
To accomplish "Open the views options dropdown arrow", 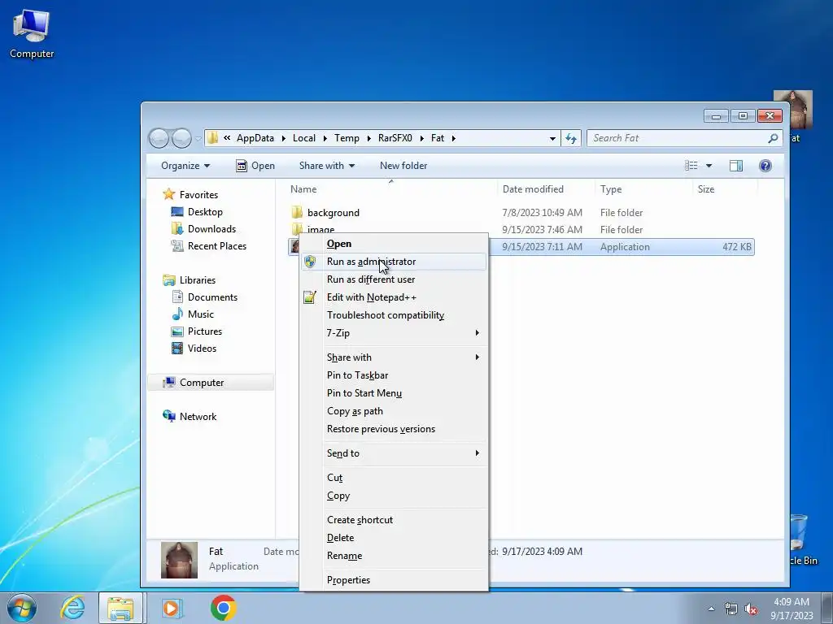I will [709, 166].
